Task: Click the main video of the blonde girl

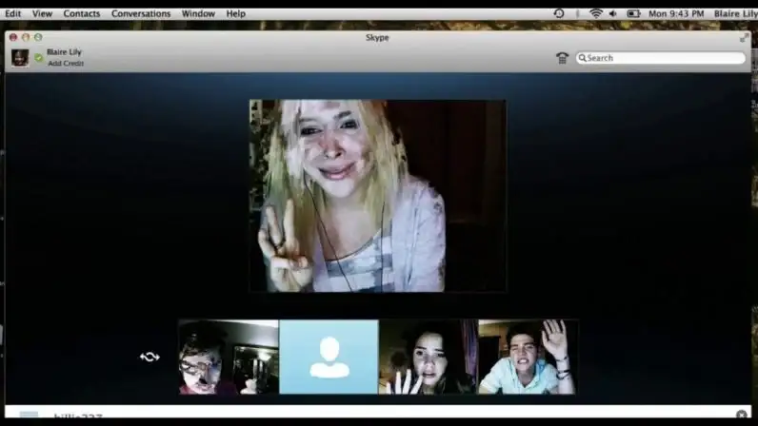Action: click(x=377, y=196)
